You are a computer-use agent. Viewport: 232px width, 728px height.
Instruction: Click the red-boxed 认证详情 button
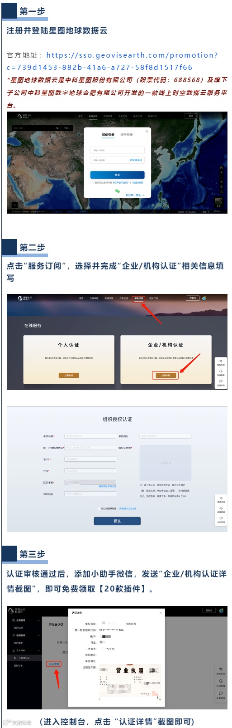click(x=53, y=664)
